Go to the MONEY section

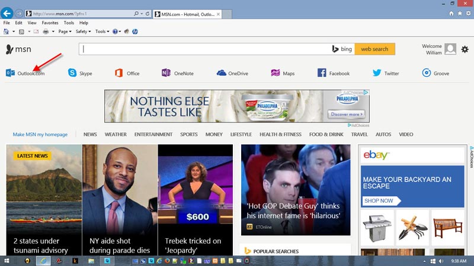(214, 135)
